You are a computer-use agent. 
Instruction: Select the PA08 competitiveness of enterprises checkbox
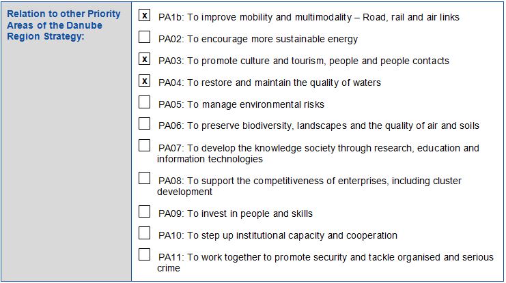tap(144, 179)
